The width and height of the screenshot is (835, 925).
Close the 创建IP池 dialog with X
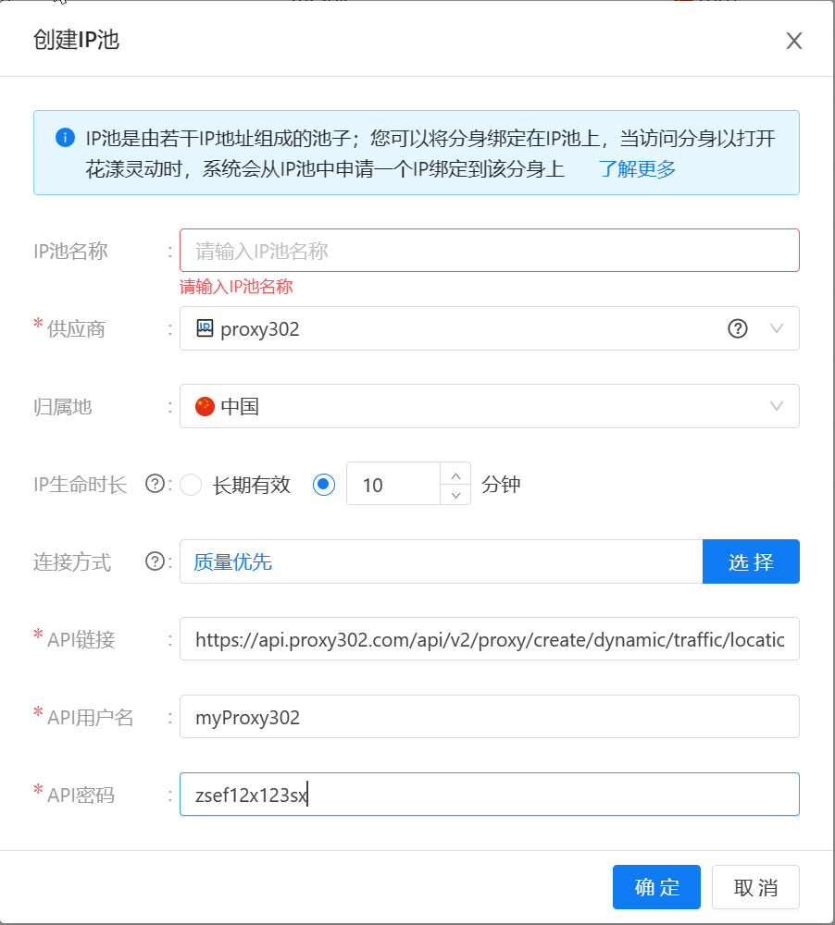[793, 41]
